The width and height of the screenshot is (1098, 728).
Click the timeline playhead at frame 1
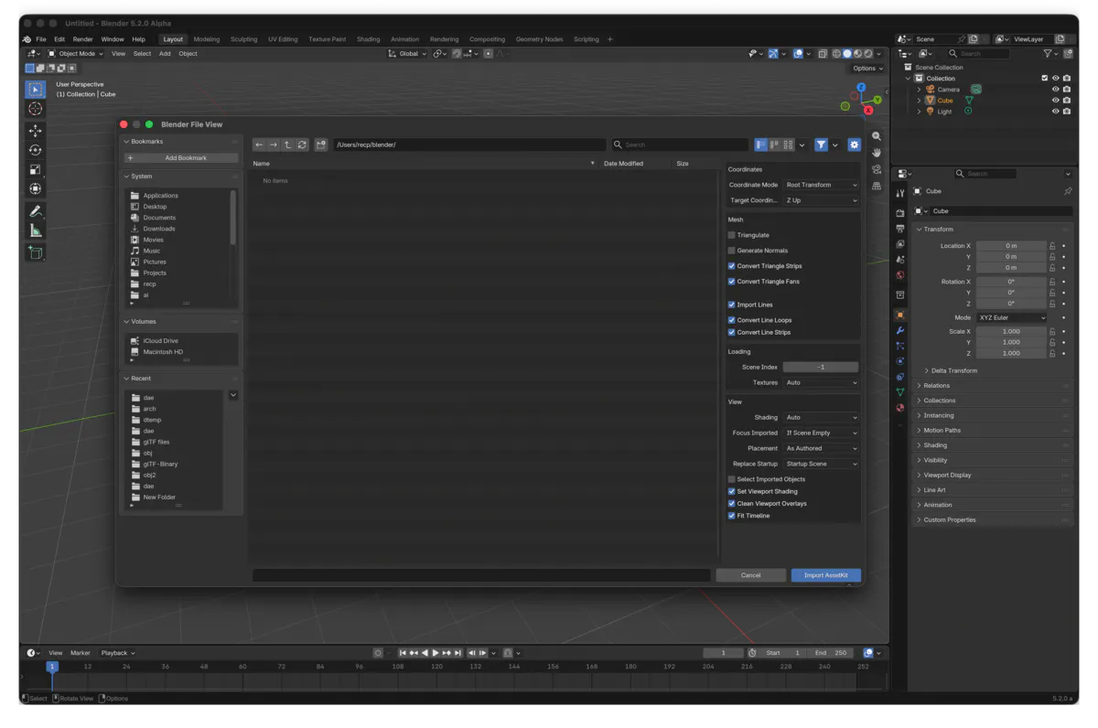click(52, 667)
